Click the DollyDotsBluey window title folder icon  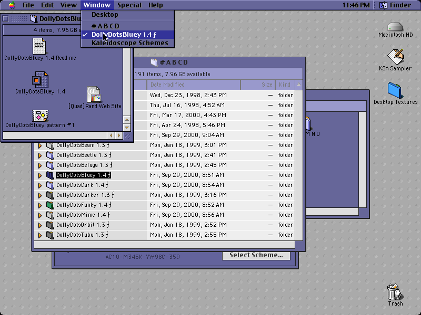tap(34, 18)
